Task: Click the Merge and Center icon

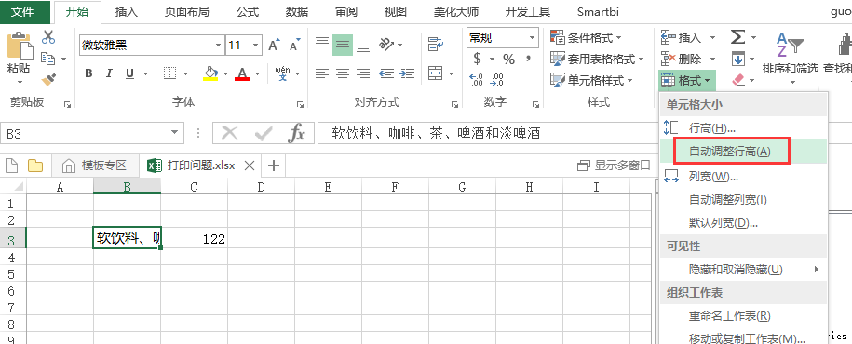Action: (x=435, y=73)
